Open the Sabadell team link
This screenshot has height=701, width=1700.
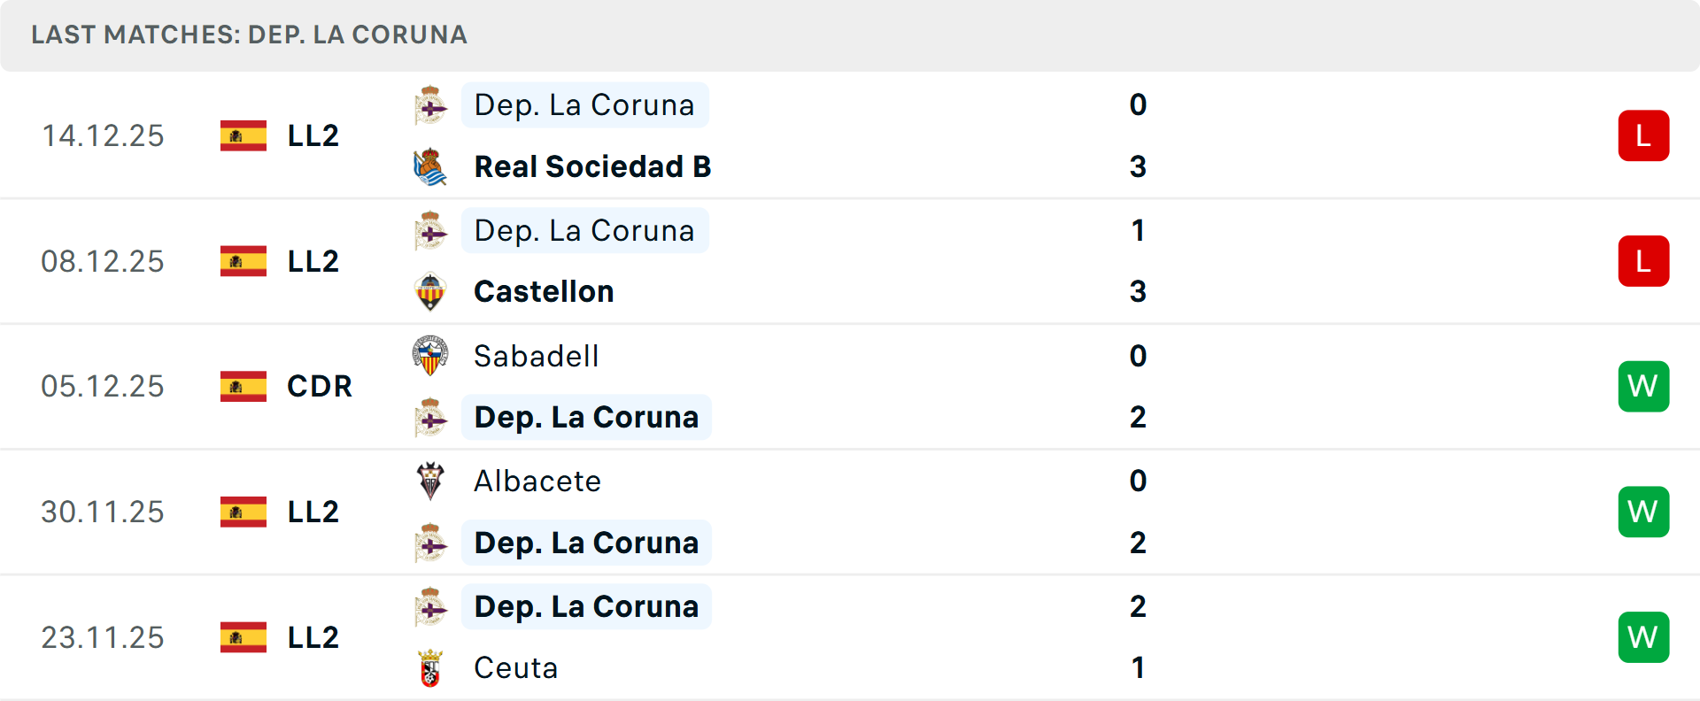[537, 356]
